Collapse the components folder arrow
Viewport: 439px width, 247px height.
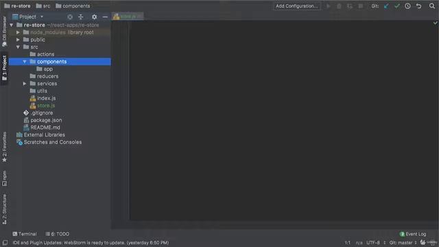[25, 62]
